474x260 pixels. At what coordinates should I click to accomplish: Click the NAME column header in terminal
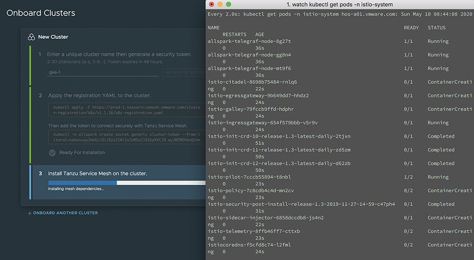(214, 27)
